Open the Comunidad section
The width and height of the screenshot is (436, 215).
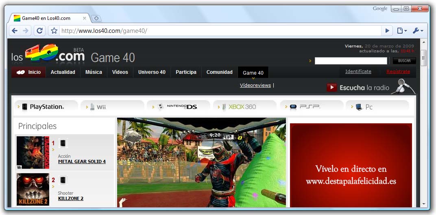click(x=219, y=72)
